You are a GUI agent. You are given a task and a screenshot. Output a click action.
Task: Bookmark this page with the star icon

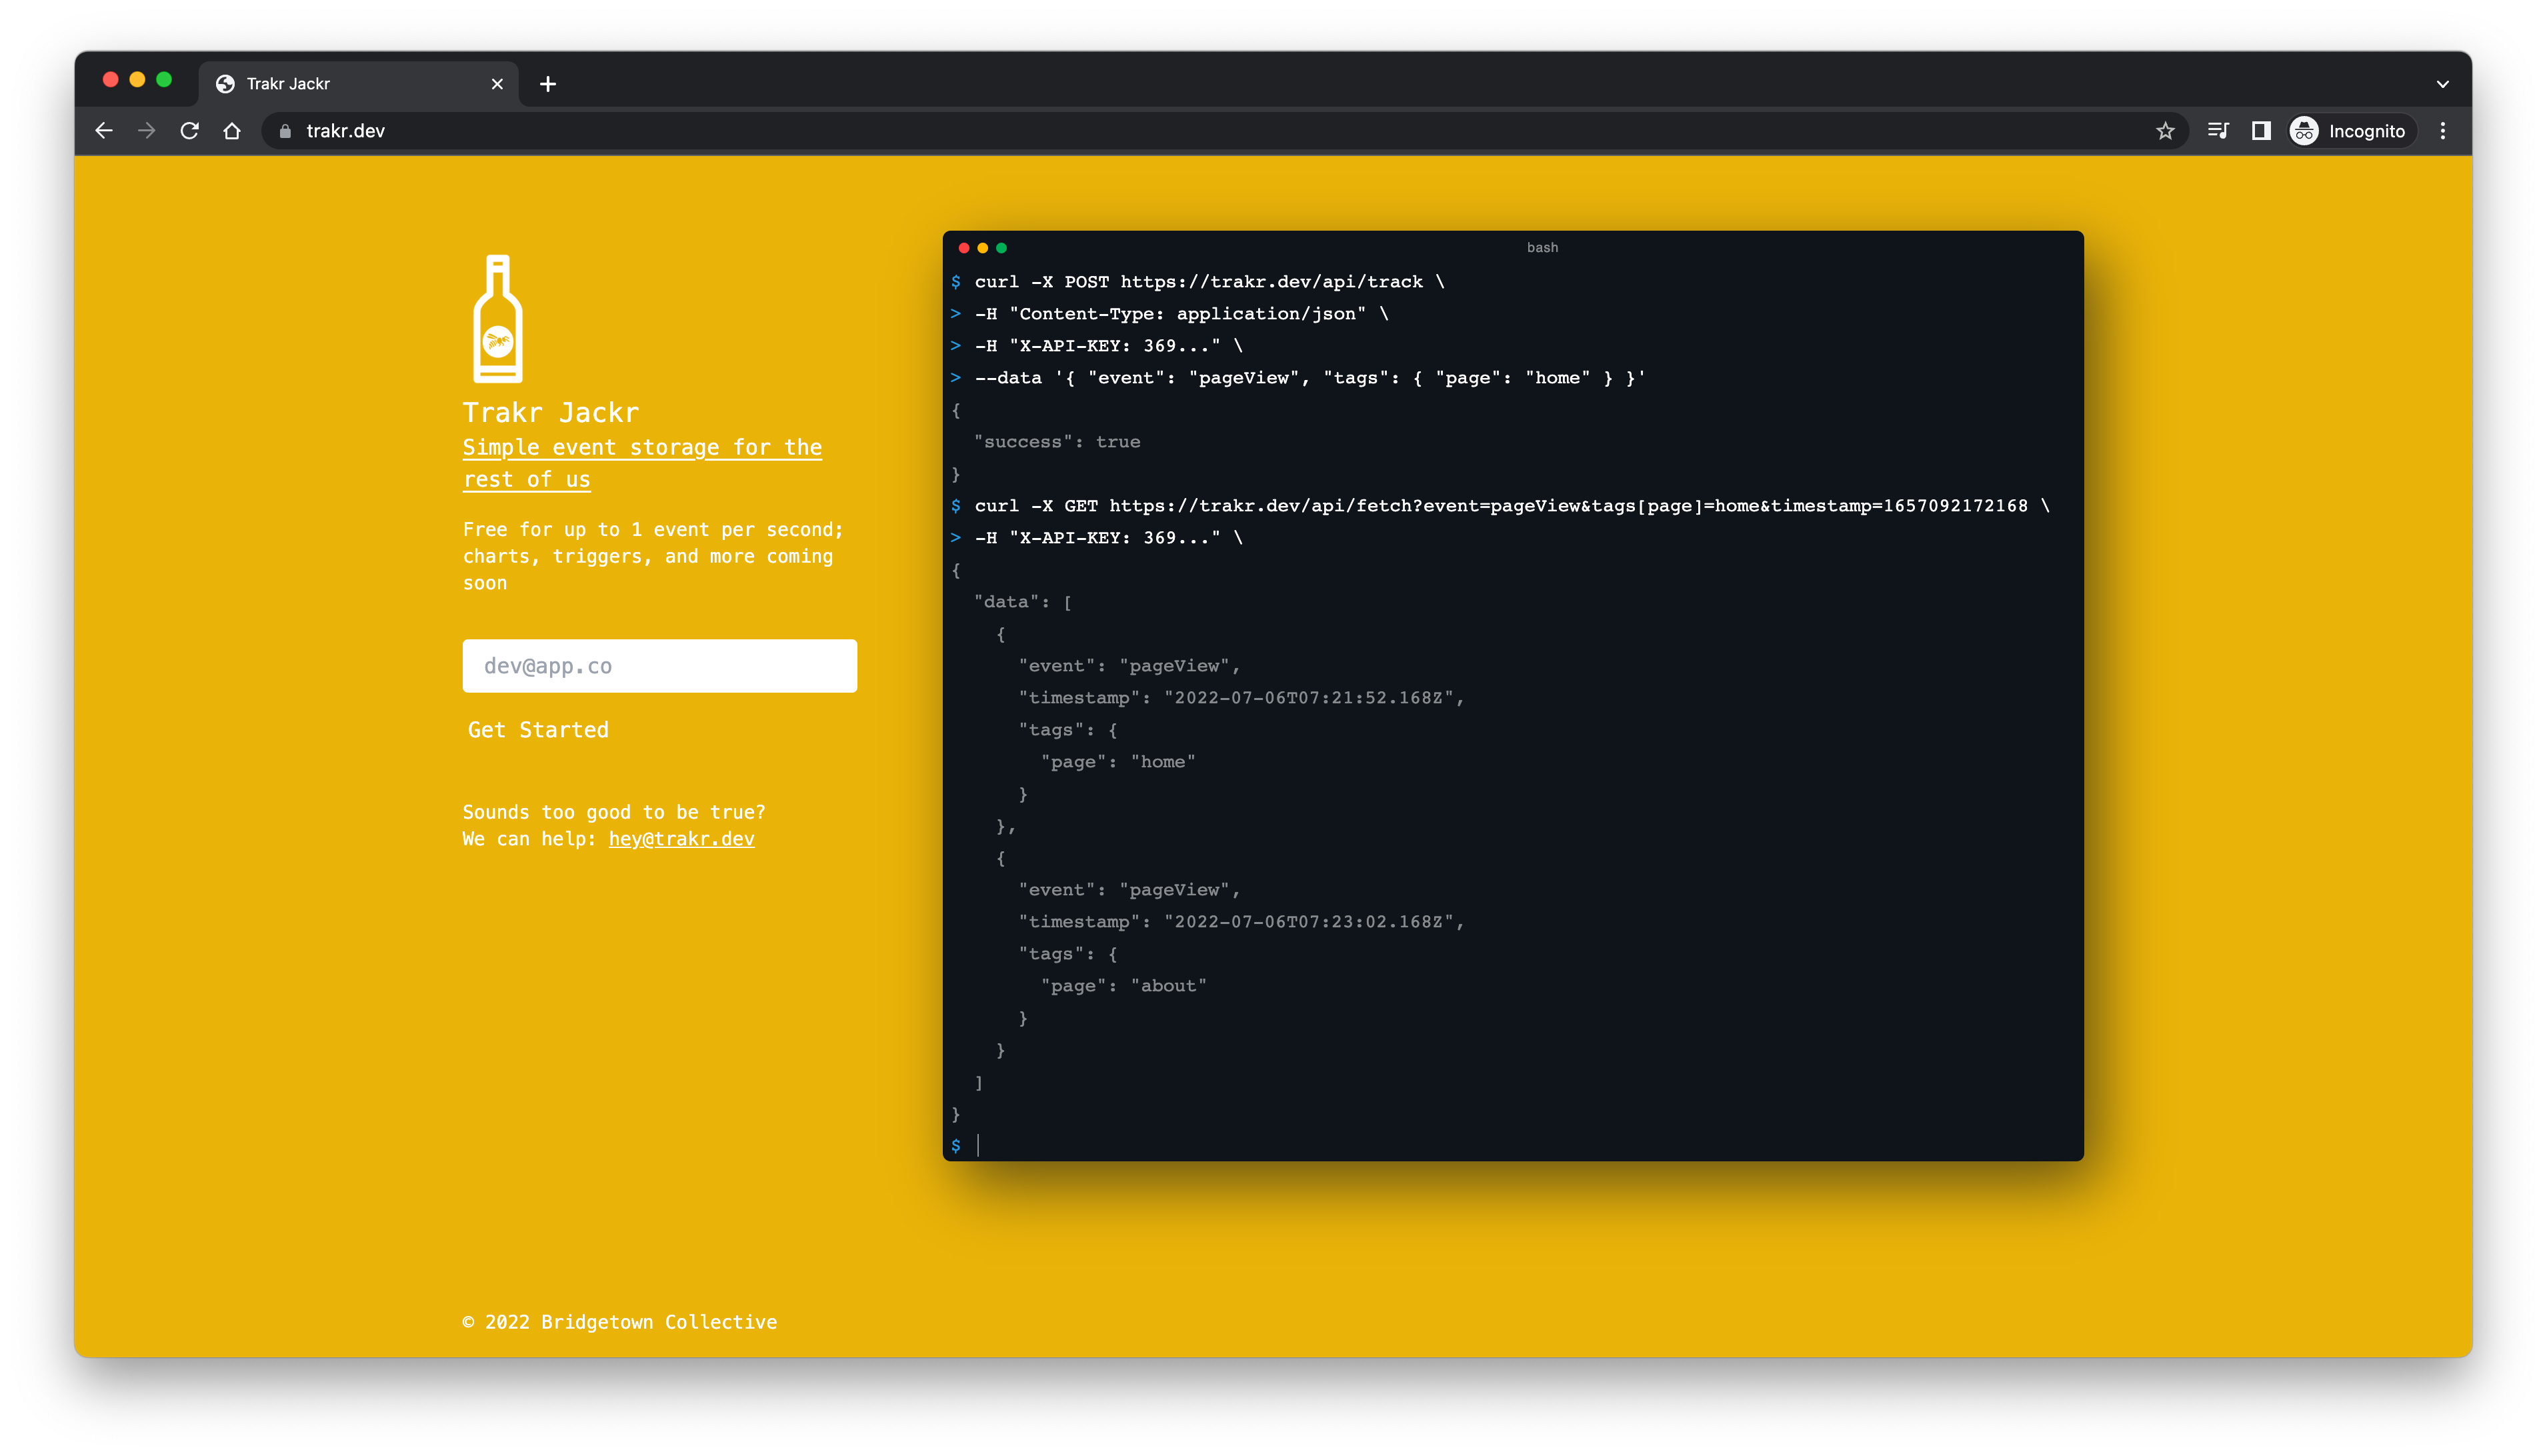click(2165, 131)
